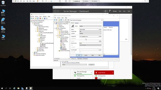This screenshot has width=161, height=90.
Task: Click Server Manager refresh icon
Action: pyautogui.click(x=105, y=11)
